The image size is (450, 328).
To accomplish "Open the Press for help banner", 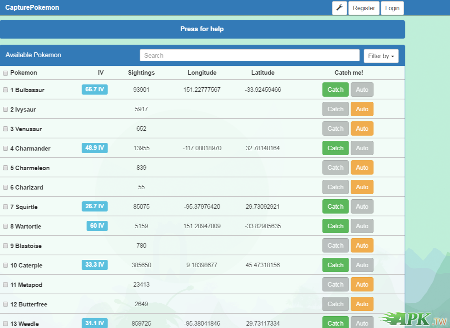I will click(202, 29).
